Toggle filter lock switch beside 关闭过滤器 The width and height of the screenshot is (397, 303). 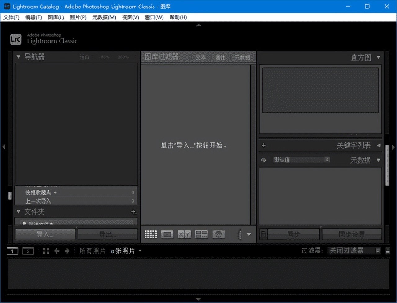tap(388, 251)
